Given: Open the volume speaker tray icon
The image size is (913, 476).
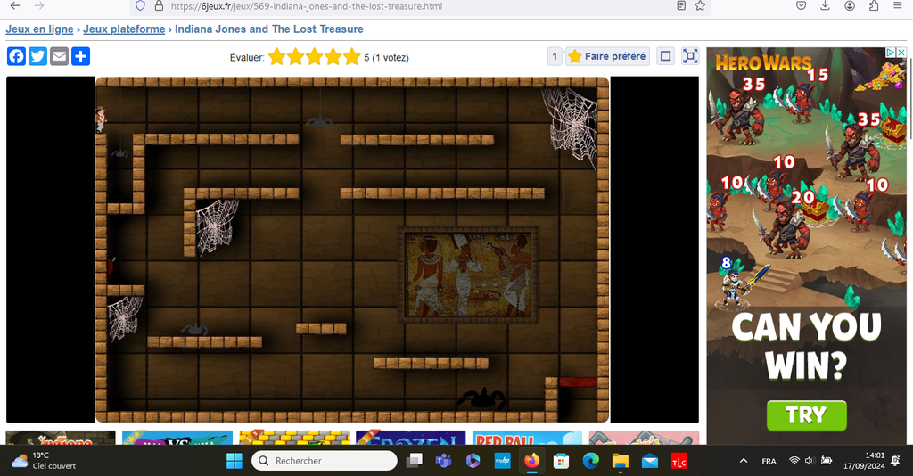Looking at the screenshot, I should 810,461.
